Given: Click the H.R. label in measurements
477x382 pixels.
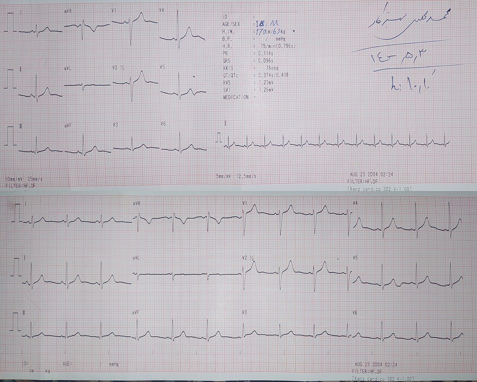Looking at the screenshot, I should click(227, 46).
